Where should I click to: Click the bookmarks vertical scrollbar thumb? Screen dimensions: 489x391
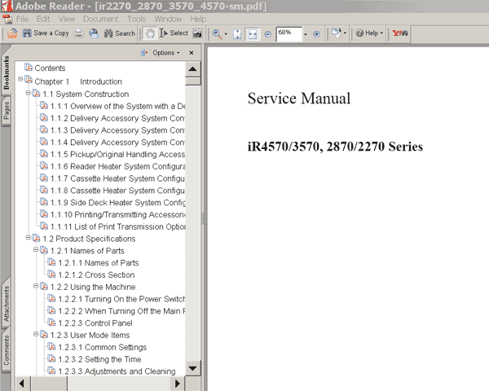point(192,81)
